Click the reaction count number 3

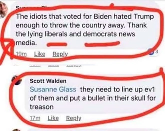tap(157, 52)
